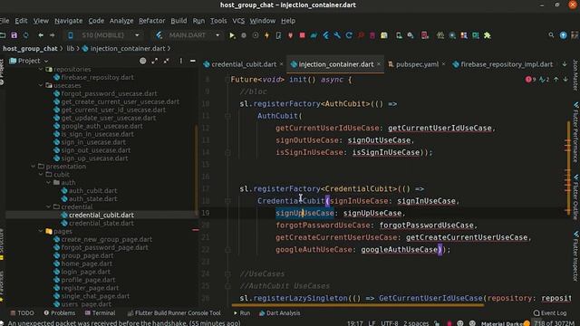Click Collapse All icon in Project panel

pyautogui.click(x=167, y=61)
